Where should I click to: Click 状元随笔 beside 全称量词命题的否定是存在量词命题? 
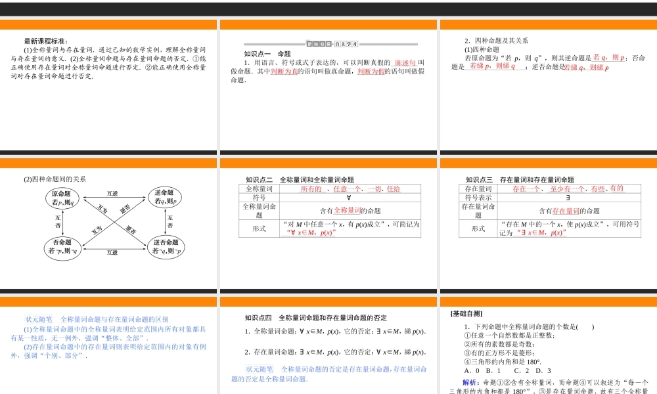click(x=259, y=369)
